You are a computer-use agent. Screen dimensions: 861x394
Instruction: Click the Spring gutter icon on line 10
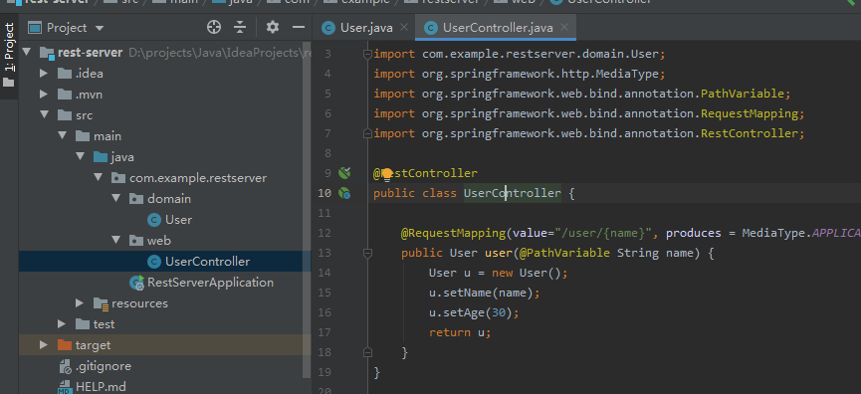point(344,193)
